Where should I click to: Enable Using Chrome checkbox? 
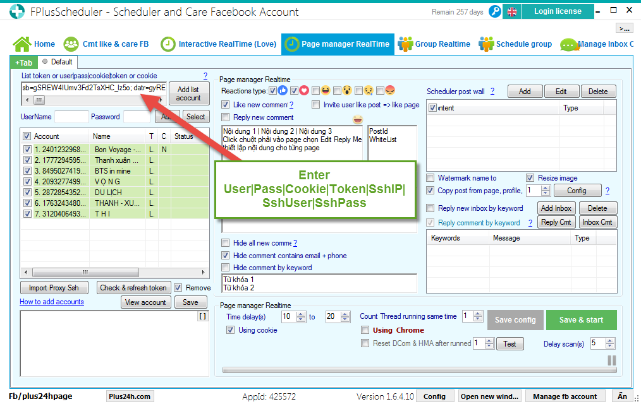[365, 330]
